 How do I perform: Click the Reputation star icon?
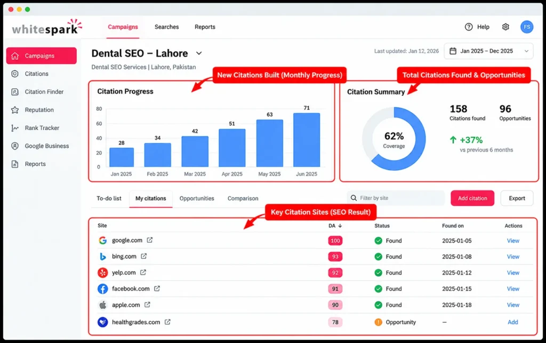tap(15, 110)
